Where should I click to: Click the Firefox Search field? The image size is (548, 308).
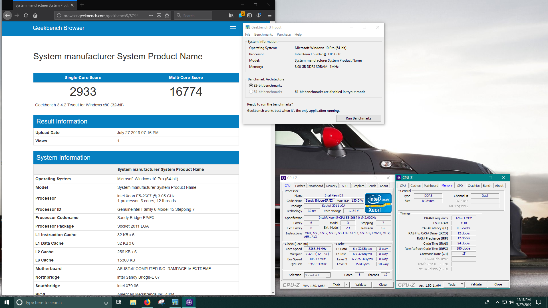coord(193,15)
